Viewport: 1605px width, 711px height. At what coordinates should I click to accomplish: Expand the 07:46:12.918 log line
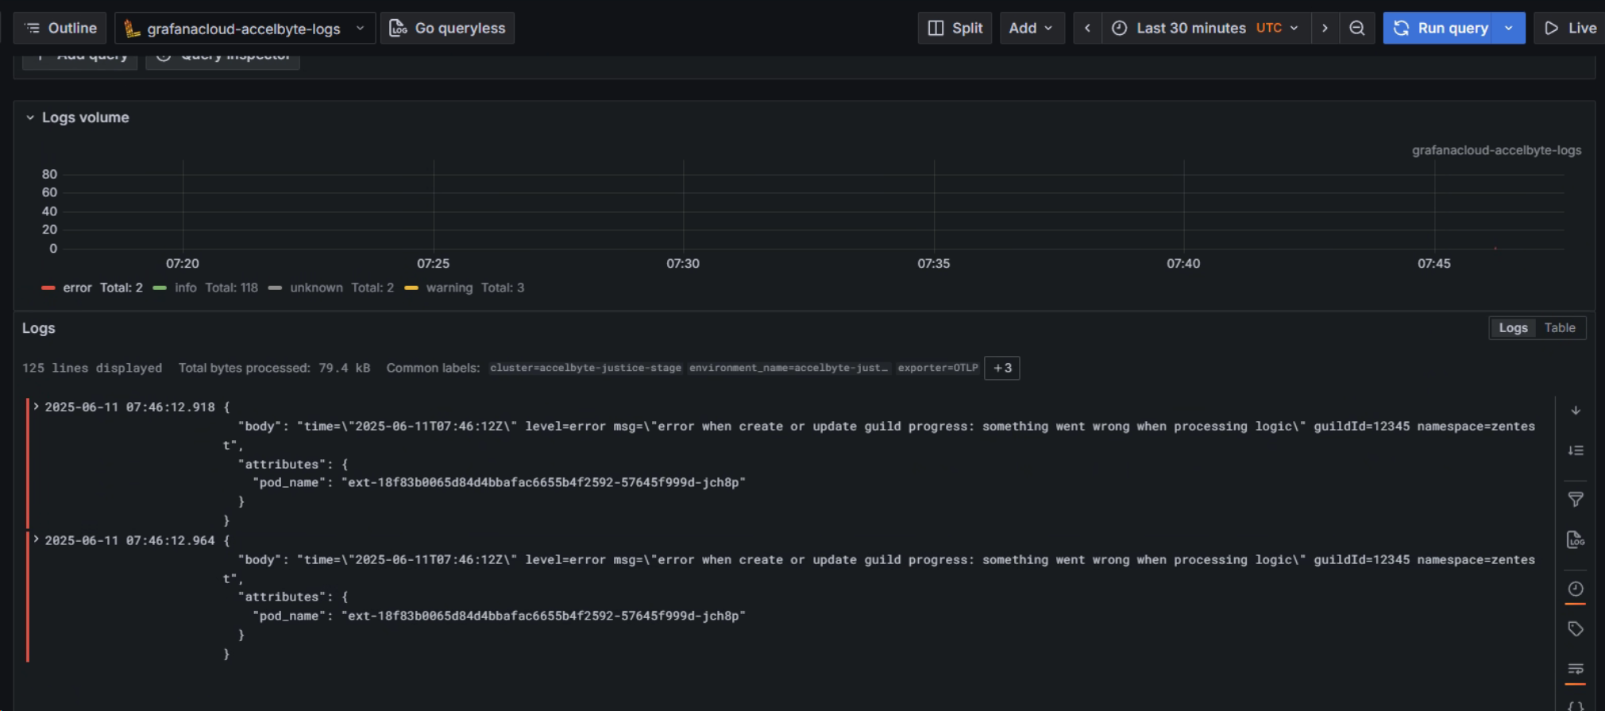click(37, 406)
